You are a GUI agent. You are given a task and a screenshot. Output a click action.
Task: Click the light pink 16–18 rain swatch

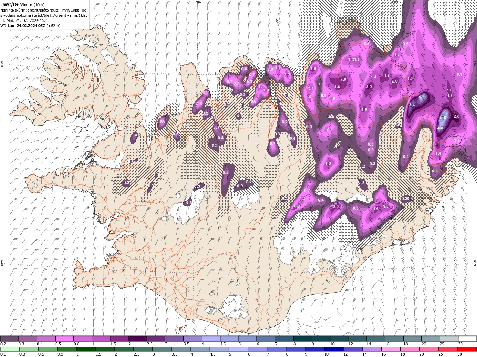click(x=391, y=349)
